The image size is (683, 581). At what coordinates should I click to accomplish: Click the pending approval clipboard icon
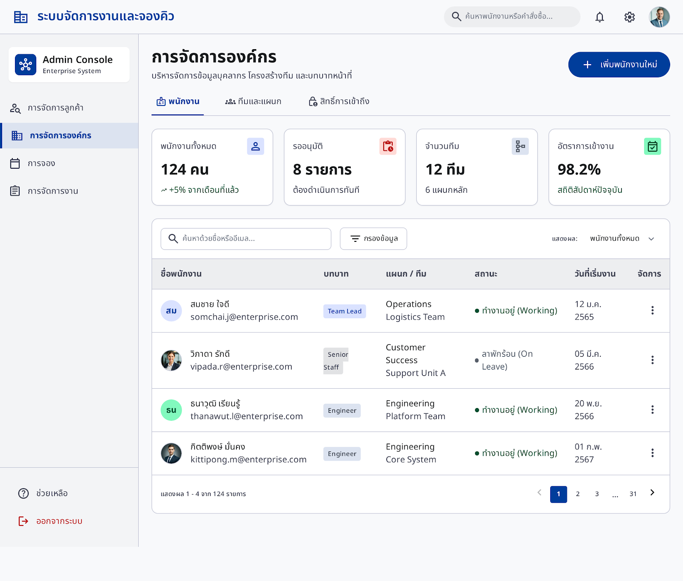click(388, 147)
